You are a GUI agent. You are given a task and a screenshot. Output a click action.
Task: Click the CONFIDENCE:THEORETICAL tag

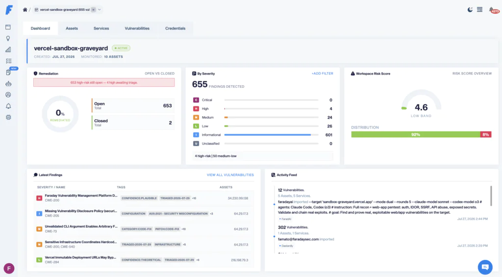coord(141,260)
